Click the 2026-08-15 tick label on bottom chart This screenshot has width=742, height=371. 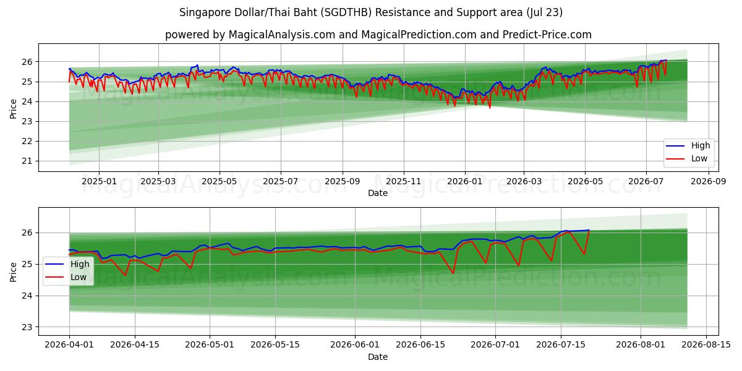(x=706, y=346)
